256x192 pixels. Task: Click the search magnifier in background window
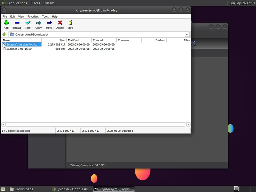(x=194, y=43)
